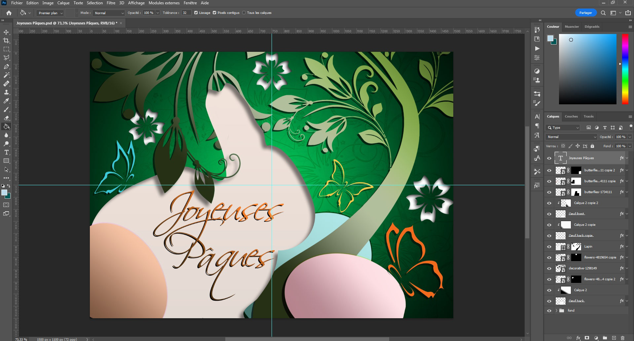Open the Premier plan fill source dropdown

(50, 13)
